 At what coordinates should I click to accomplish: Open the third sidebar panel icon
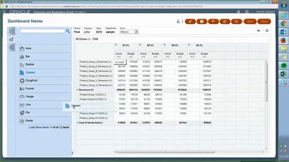click(11, 47)
